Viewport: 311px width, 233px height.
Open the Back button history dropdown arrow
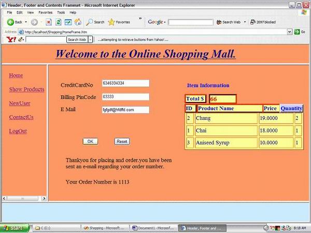[x=26, y=22]
